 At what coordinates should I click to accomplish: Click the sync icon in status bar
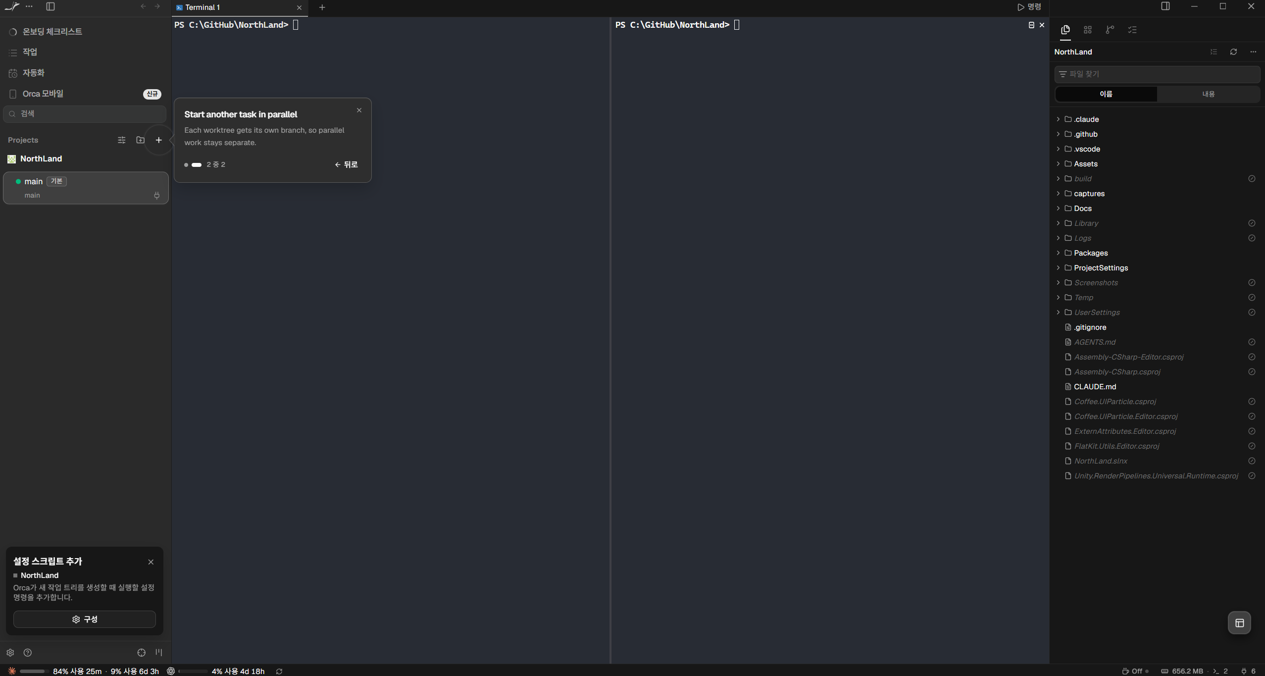[279, 672]
